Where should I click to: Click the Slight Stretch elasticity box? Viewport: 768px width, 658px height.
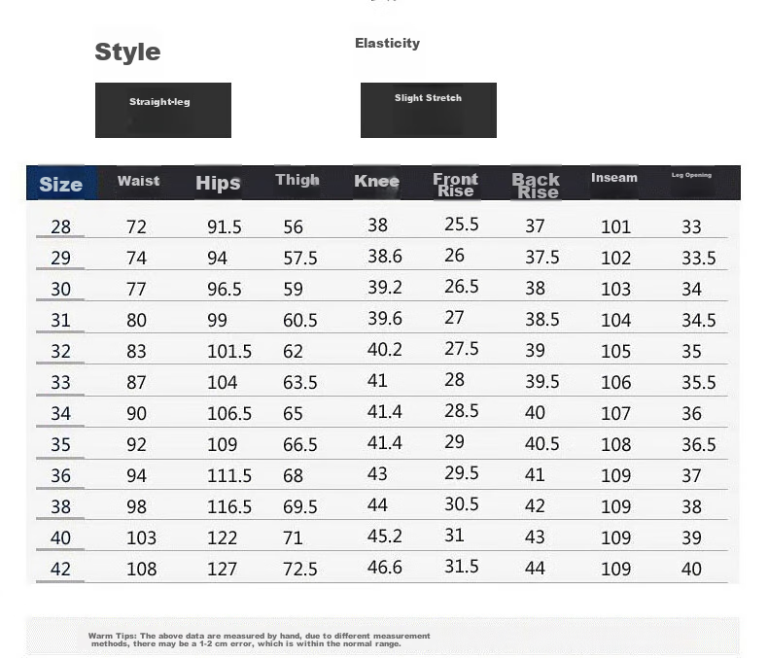point(429,110)
